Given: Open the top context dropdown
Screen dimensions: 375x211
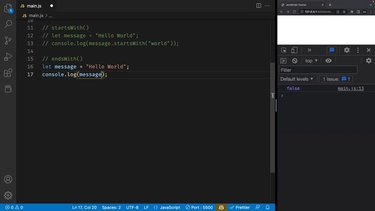Looking at the screenshot, I should (x=311, y=61).
